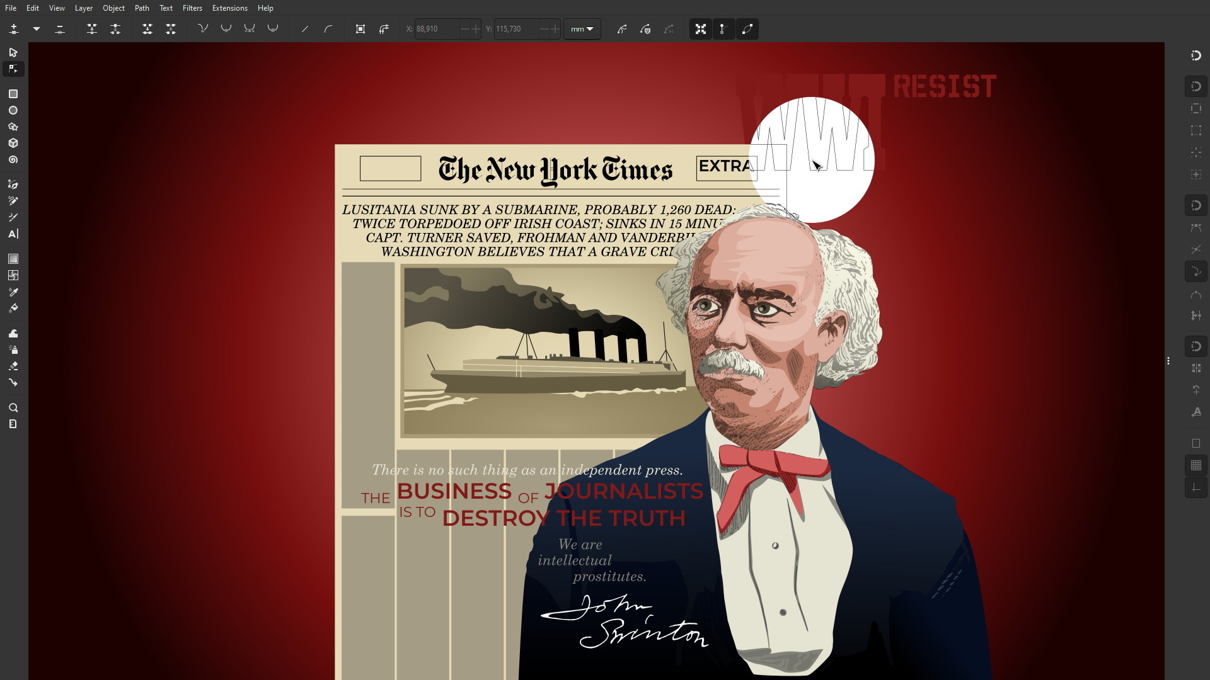Image resolution: width=1210 pixels, height=680 pixels.
Task: Click the Y coordinate input field
Action: pyautogui.click(x=516, y=29)
